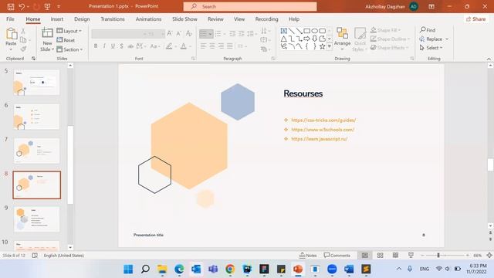Switch to Slide Sorter view icon
Image resolution: width=494 pixels, height=278 pixels.
(x=381, y=256)
